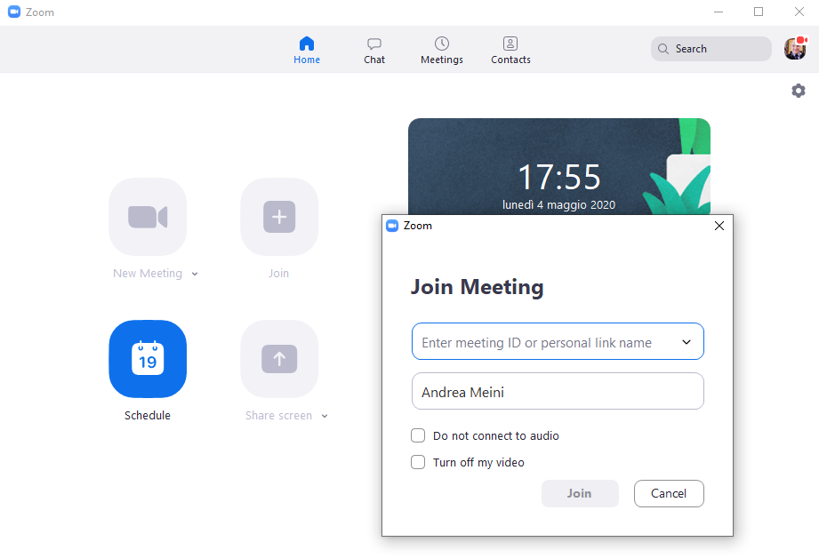Go to the Home tab
The width and height of the screenshot is (819, 558).
click(x=307, y=51)
